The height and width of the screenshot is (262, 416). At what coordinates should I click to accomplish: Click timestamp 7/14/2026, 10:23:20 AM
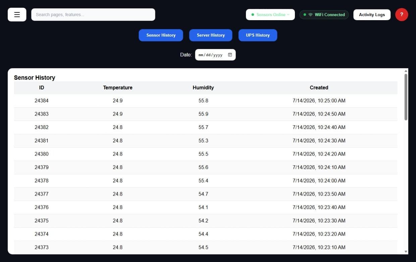[x=319, y=234]
